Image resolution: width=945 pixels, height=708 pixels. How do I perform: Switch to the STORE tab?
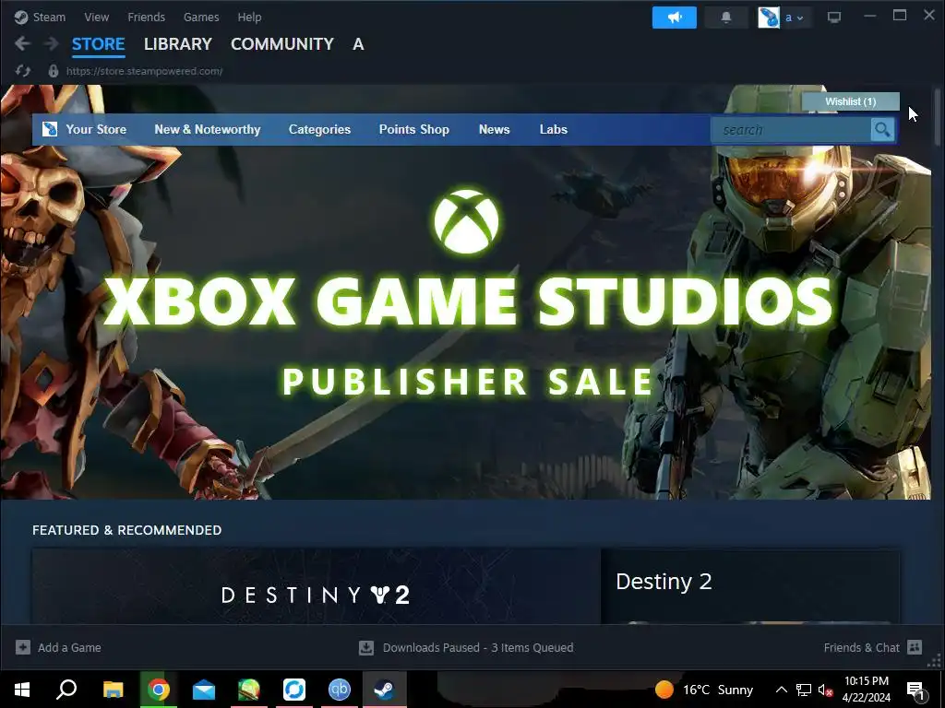point(98,44)
